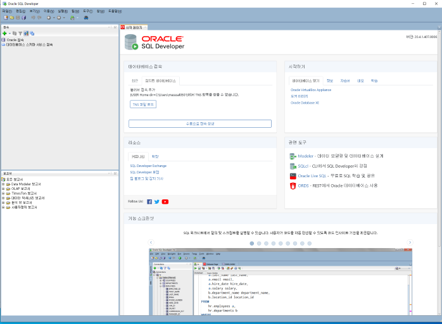Open the 도커 이미지 link

pyautogui.click(x=300, y=96)
